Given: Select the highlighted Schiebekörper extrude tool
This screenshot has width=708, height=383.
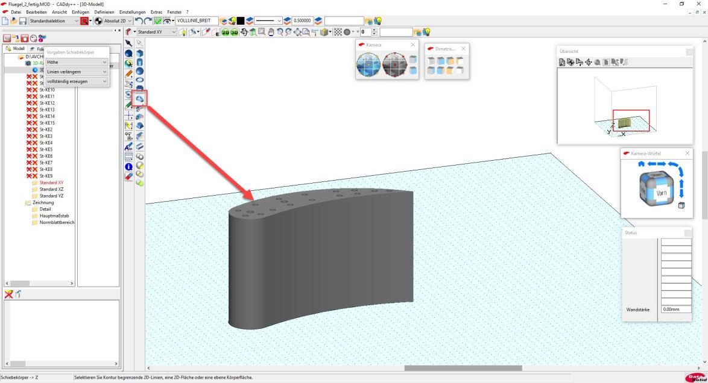Looking at the screenshot, I should tap(140, 99).
